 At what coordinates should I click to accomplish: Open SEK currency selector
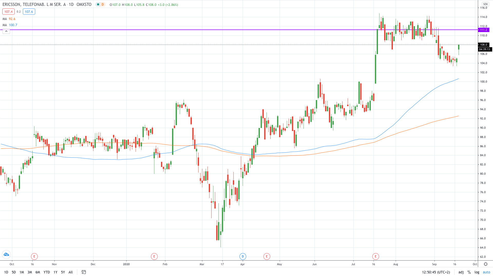(485, 4)
